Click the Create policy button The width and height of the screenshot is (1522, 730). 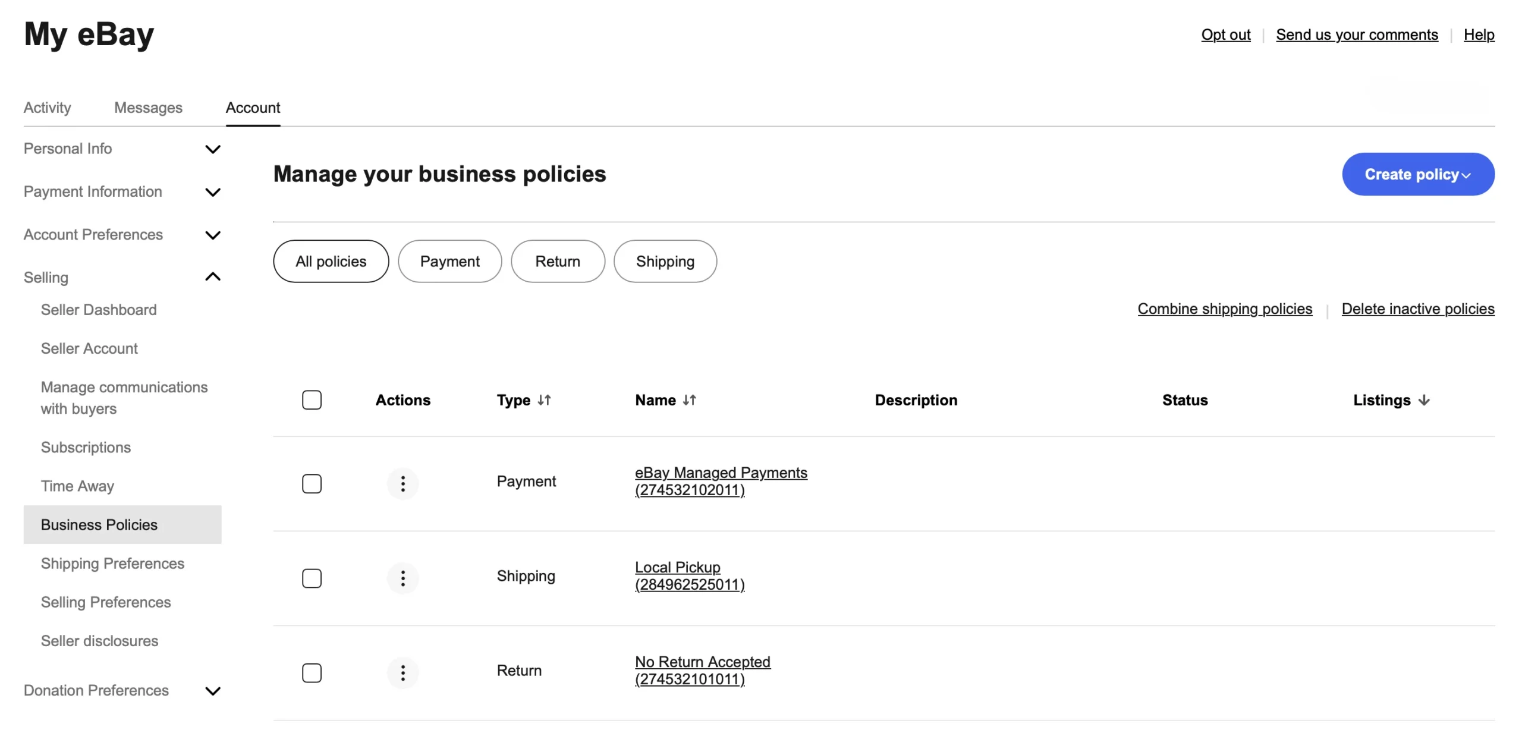1418,174
